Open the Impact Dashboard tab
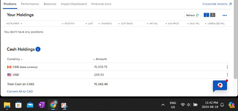 pyautogui.click(x=74, y=4)
